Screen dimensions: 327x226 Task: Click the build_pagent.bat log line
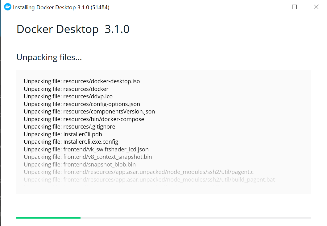pyautogui.click(x=149, y=179)
